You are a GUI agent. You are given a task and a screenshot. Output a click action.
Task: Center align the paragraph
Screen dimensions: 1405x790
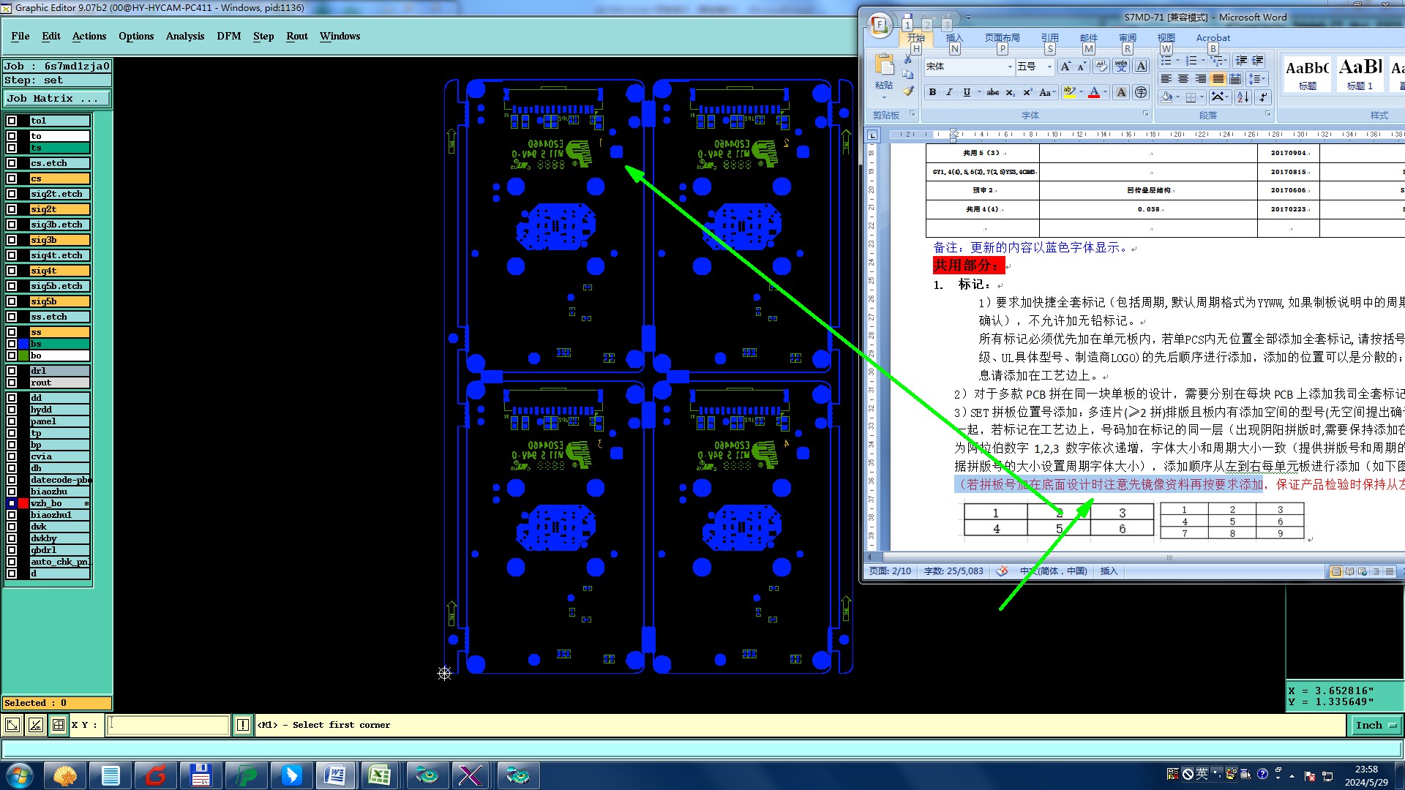tap(1183, 79)
